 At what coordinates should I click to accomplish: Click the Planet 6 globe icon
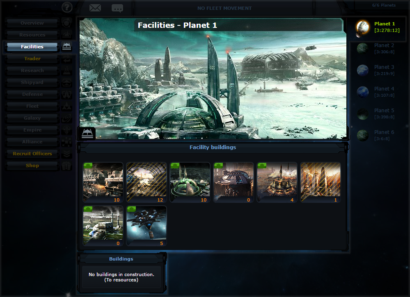pos(363,135)
